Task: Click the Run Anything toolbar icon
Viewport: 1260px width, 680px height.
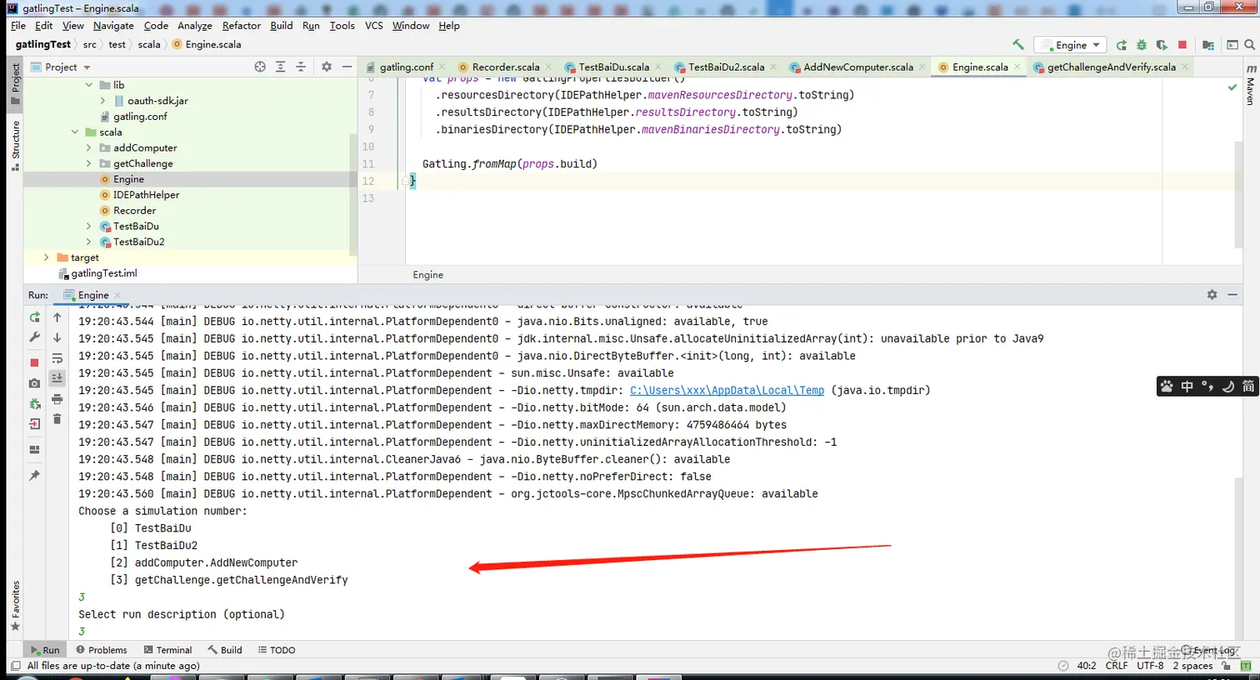Action: [x=1232, y=45]
